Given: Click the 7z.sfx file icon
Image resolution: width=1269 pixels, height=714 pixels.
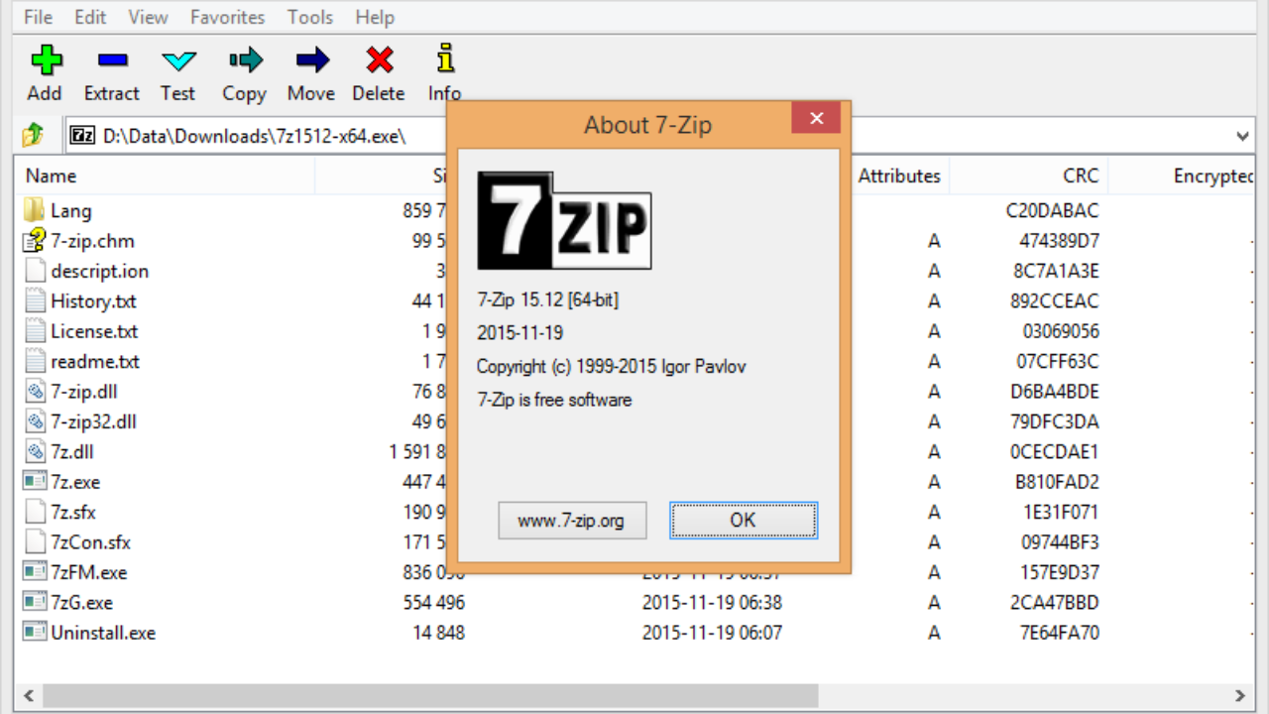Looking at the screenshot, I should coord(35,512).
